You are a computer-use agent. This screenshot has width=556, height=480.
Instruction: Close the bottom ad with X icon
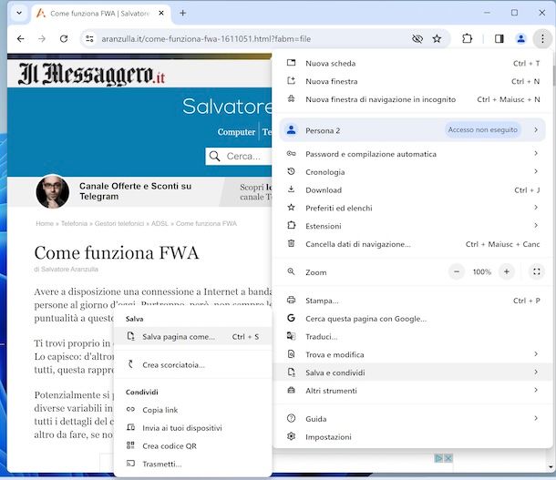[448, 458]
